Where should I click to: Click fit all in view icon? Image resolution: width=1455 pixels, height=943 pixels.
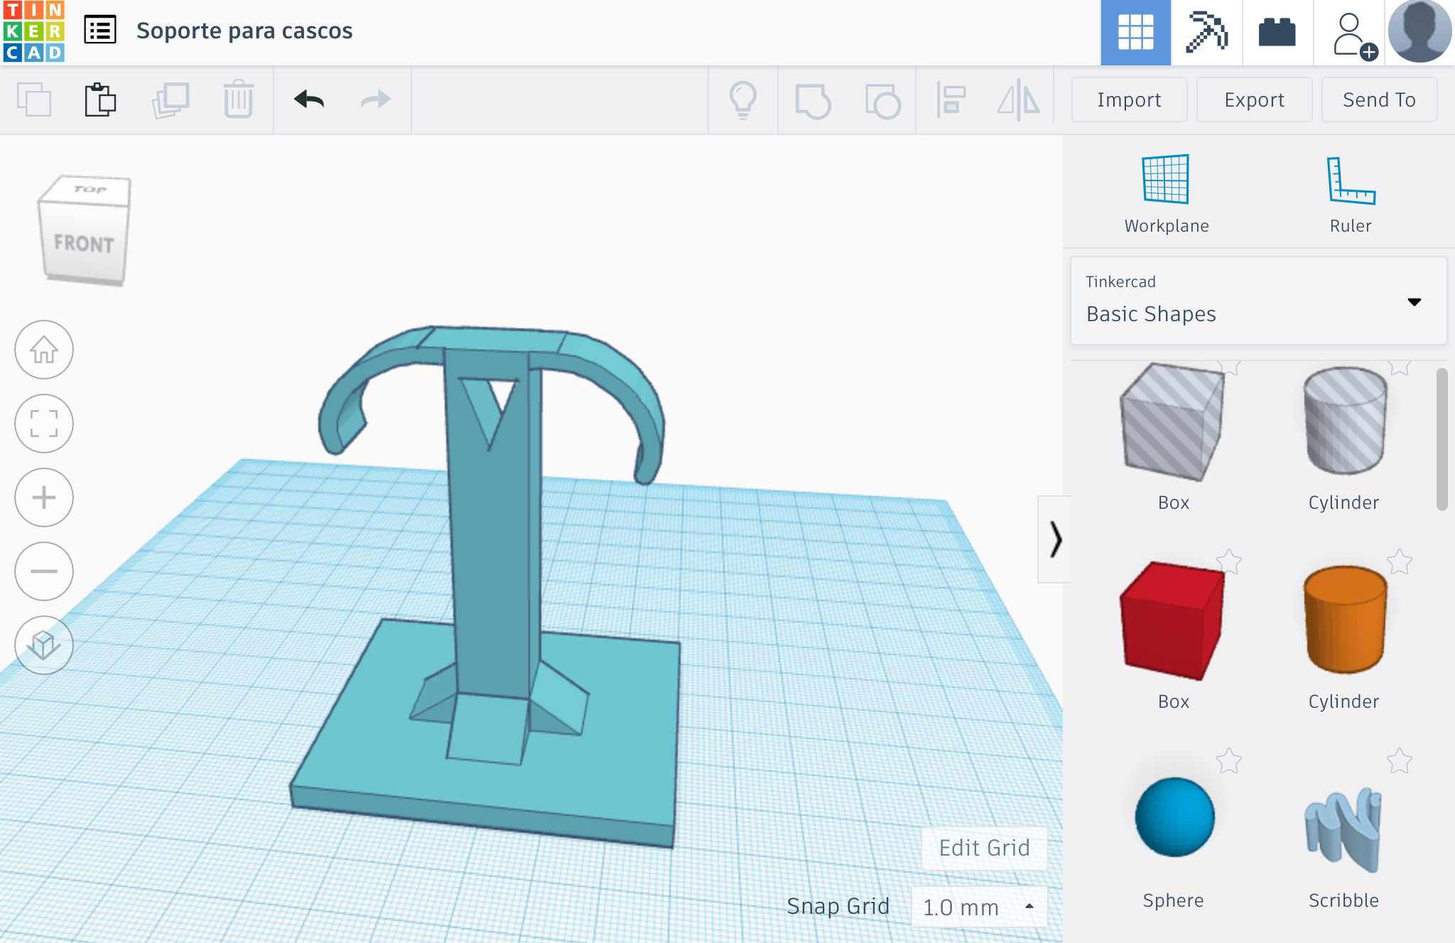click(x=44, y=424)
